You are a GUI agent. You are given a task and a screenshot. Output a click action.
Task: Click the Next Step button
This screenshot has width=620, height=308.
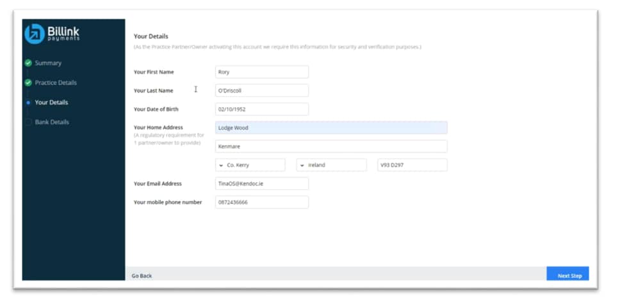569,275
